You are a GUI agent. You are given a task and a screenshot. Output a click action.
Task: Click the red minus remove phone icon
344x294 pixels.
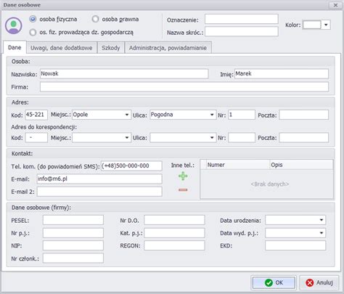click(x=183, y=190)
